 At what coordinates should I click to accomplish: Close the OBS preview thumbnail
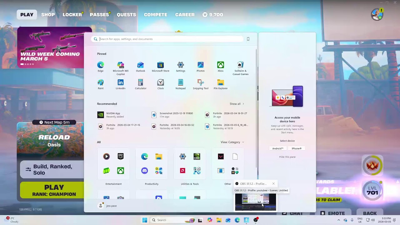click(273, 184)
